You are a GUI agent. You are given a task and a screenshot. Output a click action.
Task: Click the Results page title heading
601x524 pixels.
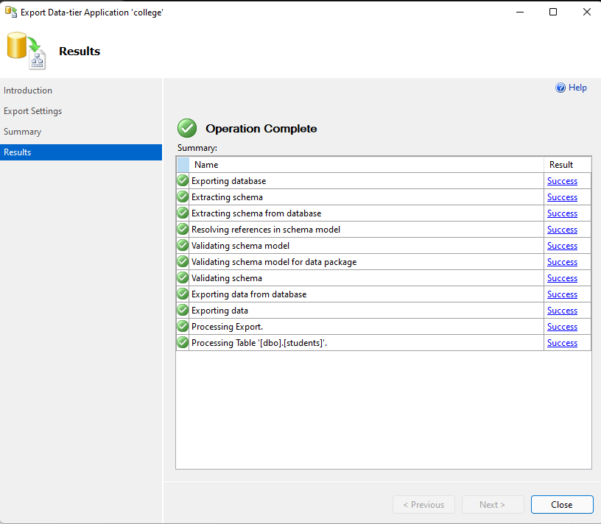point(80,51)
